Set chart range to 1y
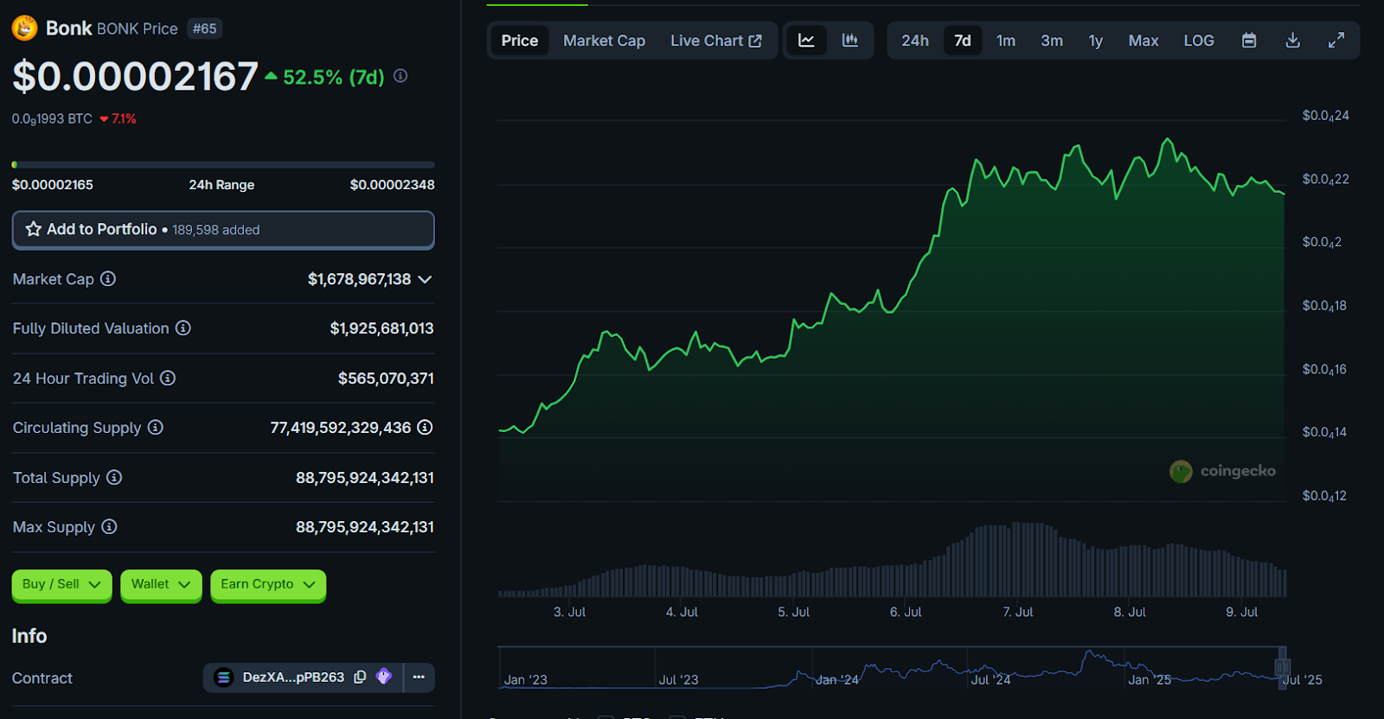 pos(1096,41)
